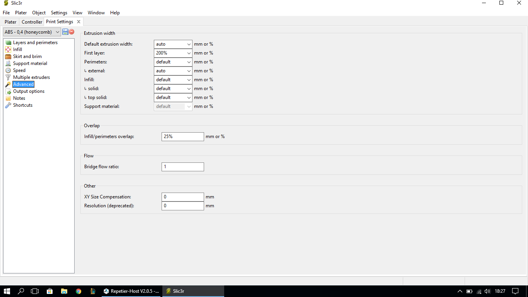Open the Shortcuts settings page
Image resolution: width=528 pixels, height=297 pixels.
22,105
